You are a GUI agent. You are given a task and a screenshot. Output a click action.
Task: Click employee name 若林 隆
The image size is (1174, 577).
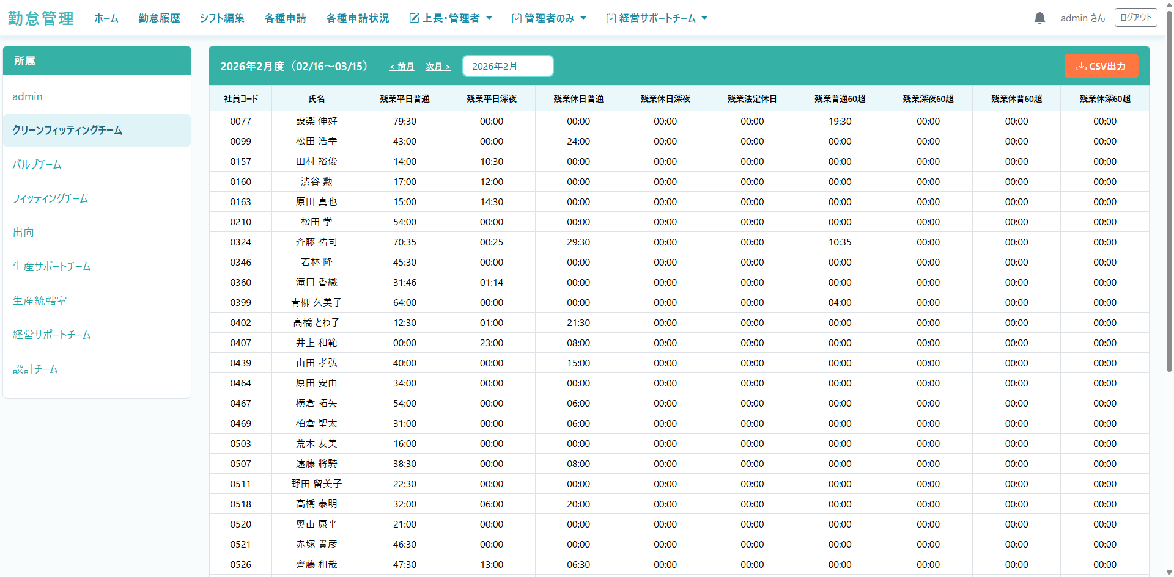317,263
